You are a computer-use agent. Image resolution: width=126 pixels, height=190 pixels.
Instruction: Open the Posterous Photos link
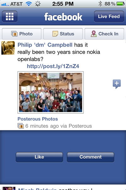[38, 119]
